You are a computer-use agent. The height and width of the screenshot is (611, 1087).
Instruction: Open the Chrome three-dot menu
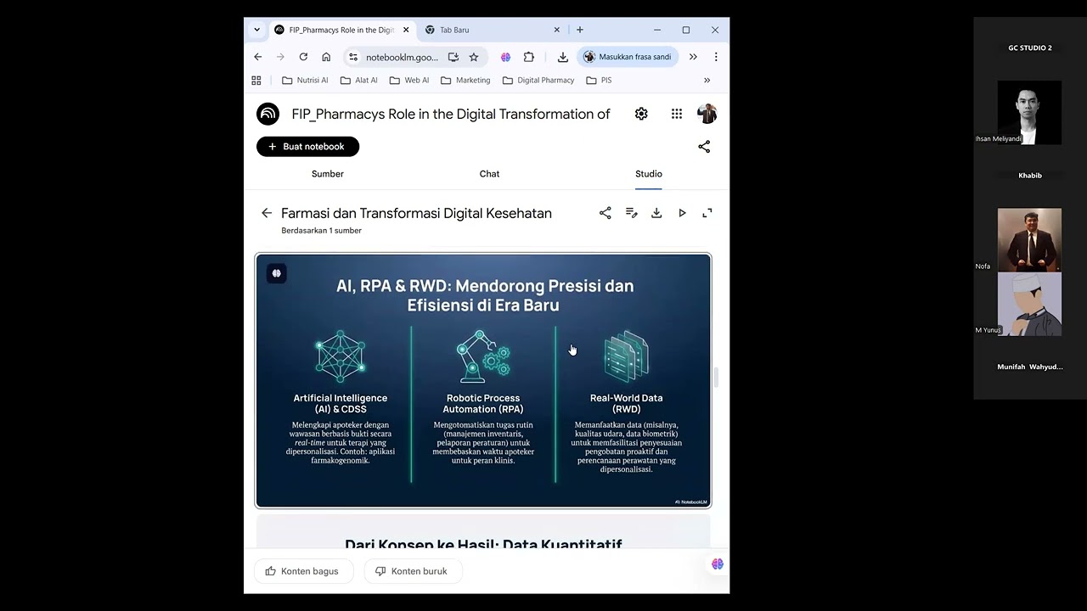click(716, 57)
